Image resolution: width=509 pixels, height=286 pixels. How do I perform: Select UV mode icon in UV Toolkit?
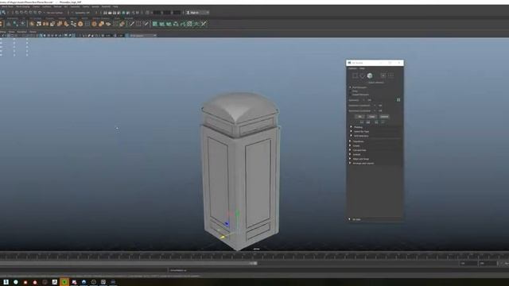(383, 75)
